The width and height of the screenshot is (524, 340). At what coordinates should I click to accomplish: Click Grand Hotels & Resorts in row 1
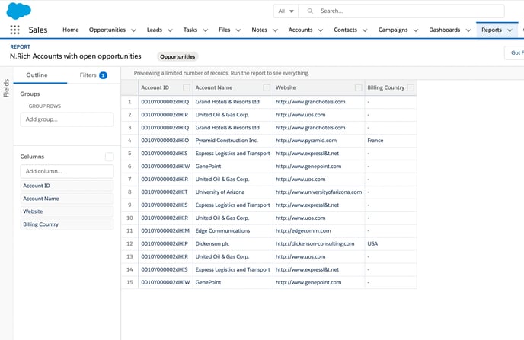coord(227,102)
